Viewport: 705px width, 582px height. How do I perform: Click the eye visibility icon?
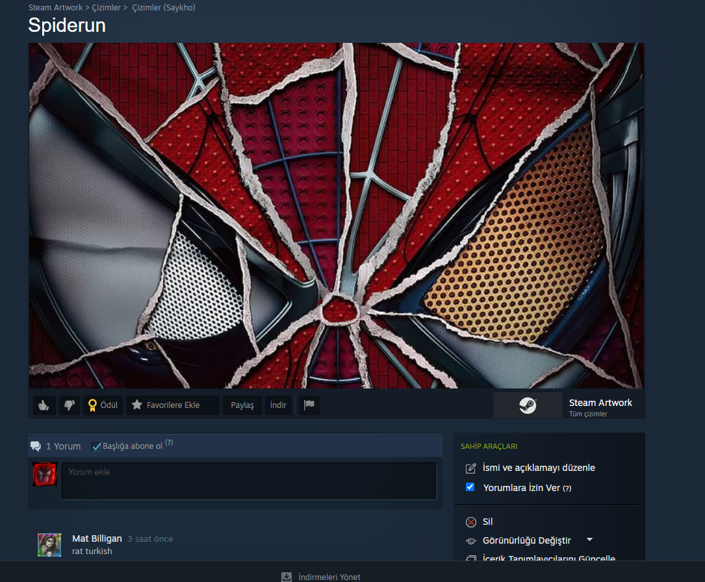coord(470,541)
